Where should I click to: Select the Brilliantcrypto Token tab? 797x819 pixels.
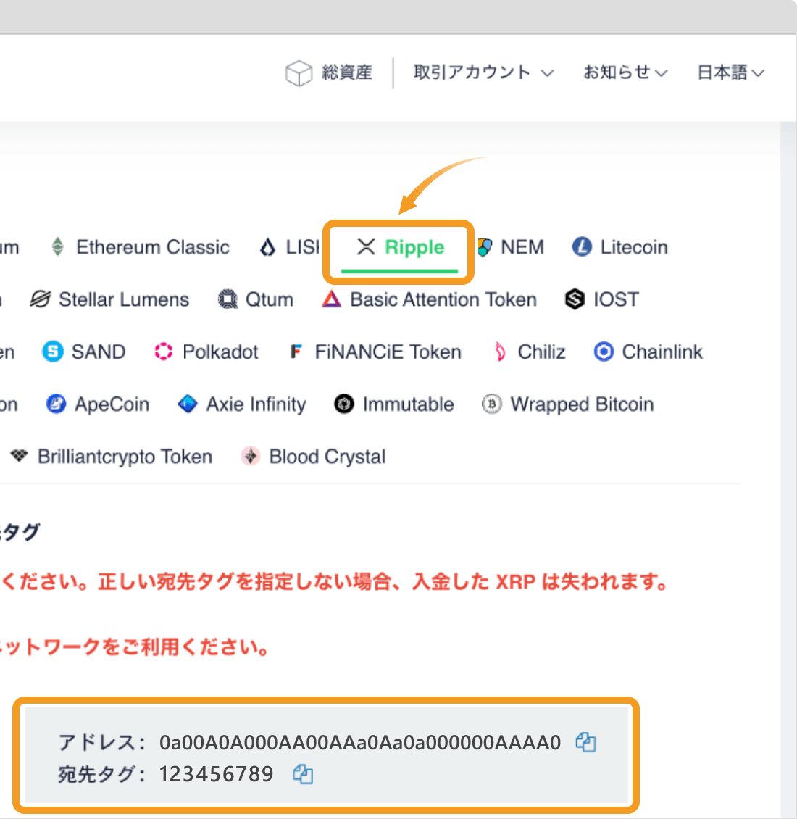(112, 457)
